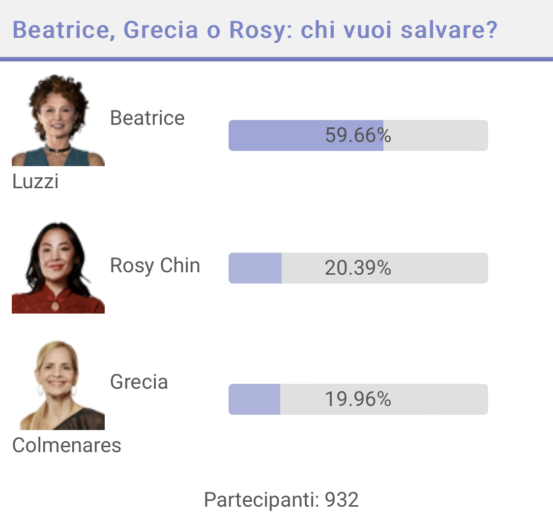
Task: Click the filled portion of Beatrice's bar
Action: coord(306,136)
